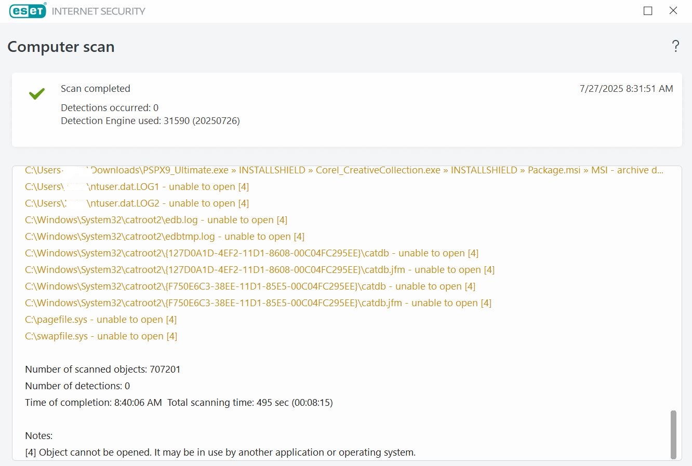Click the green scan completed checkmark
692x466 pixels.
[37, 94]
